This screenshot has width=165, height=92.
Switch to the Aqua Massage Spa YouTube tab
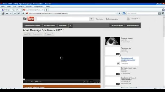click(x=34, y=10)
